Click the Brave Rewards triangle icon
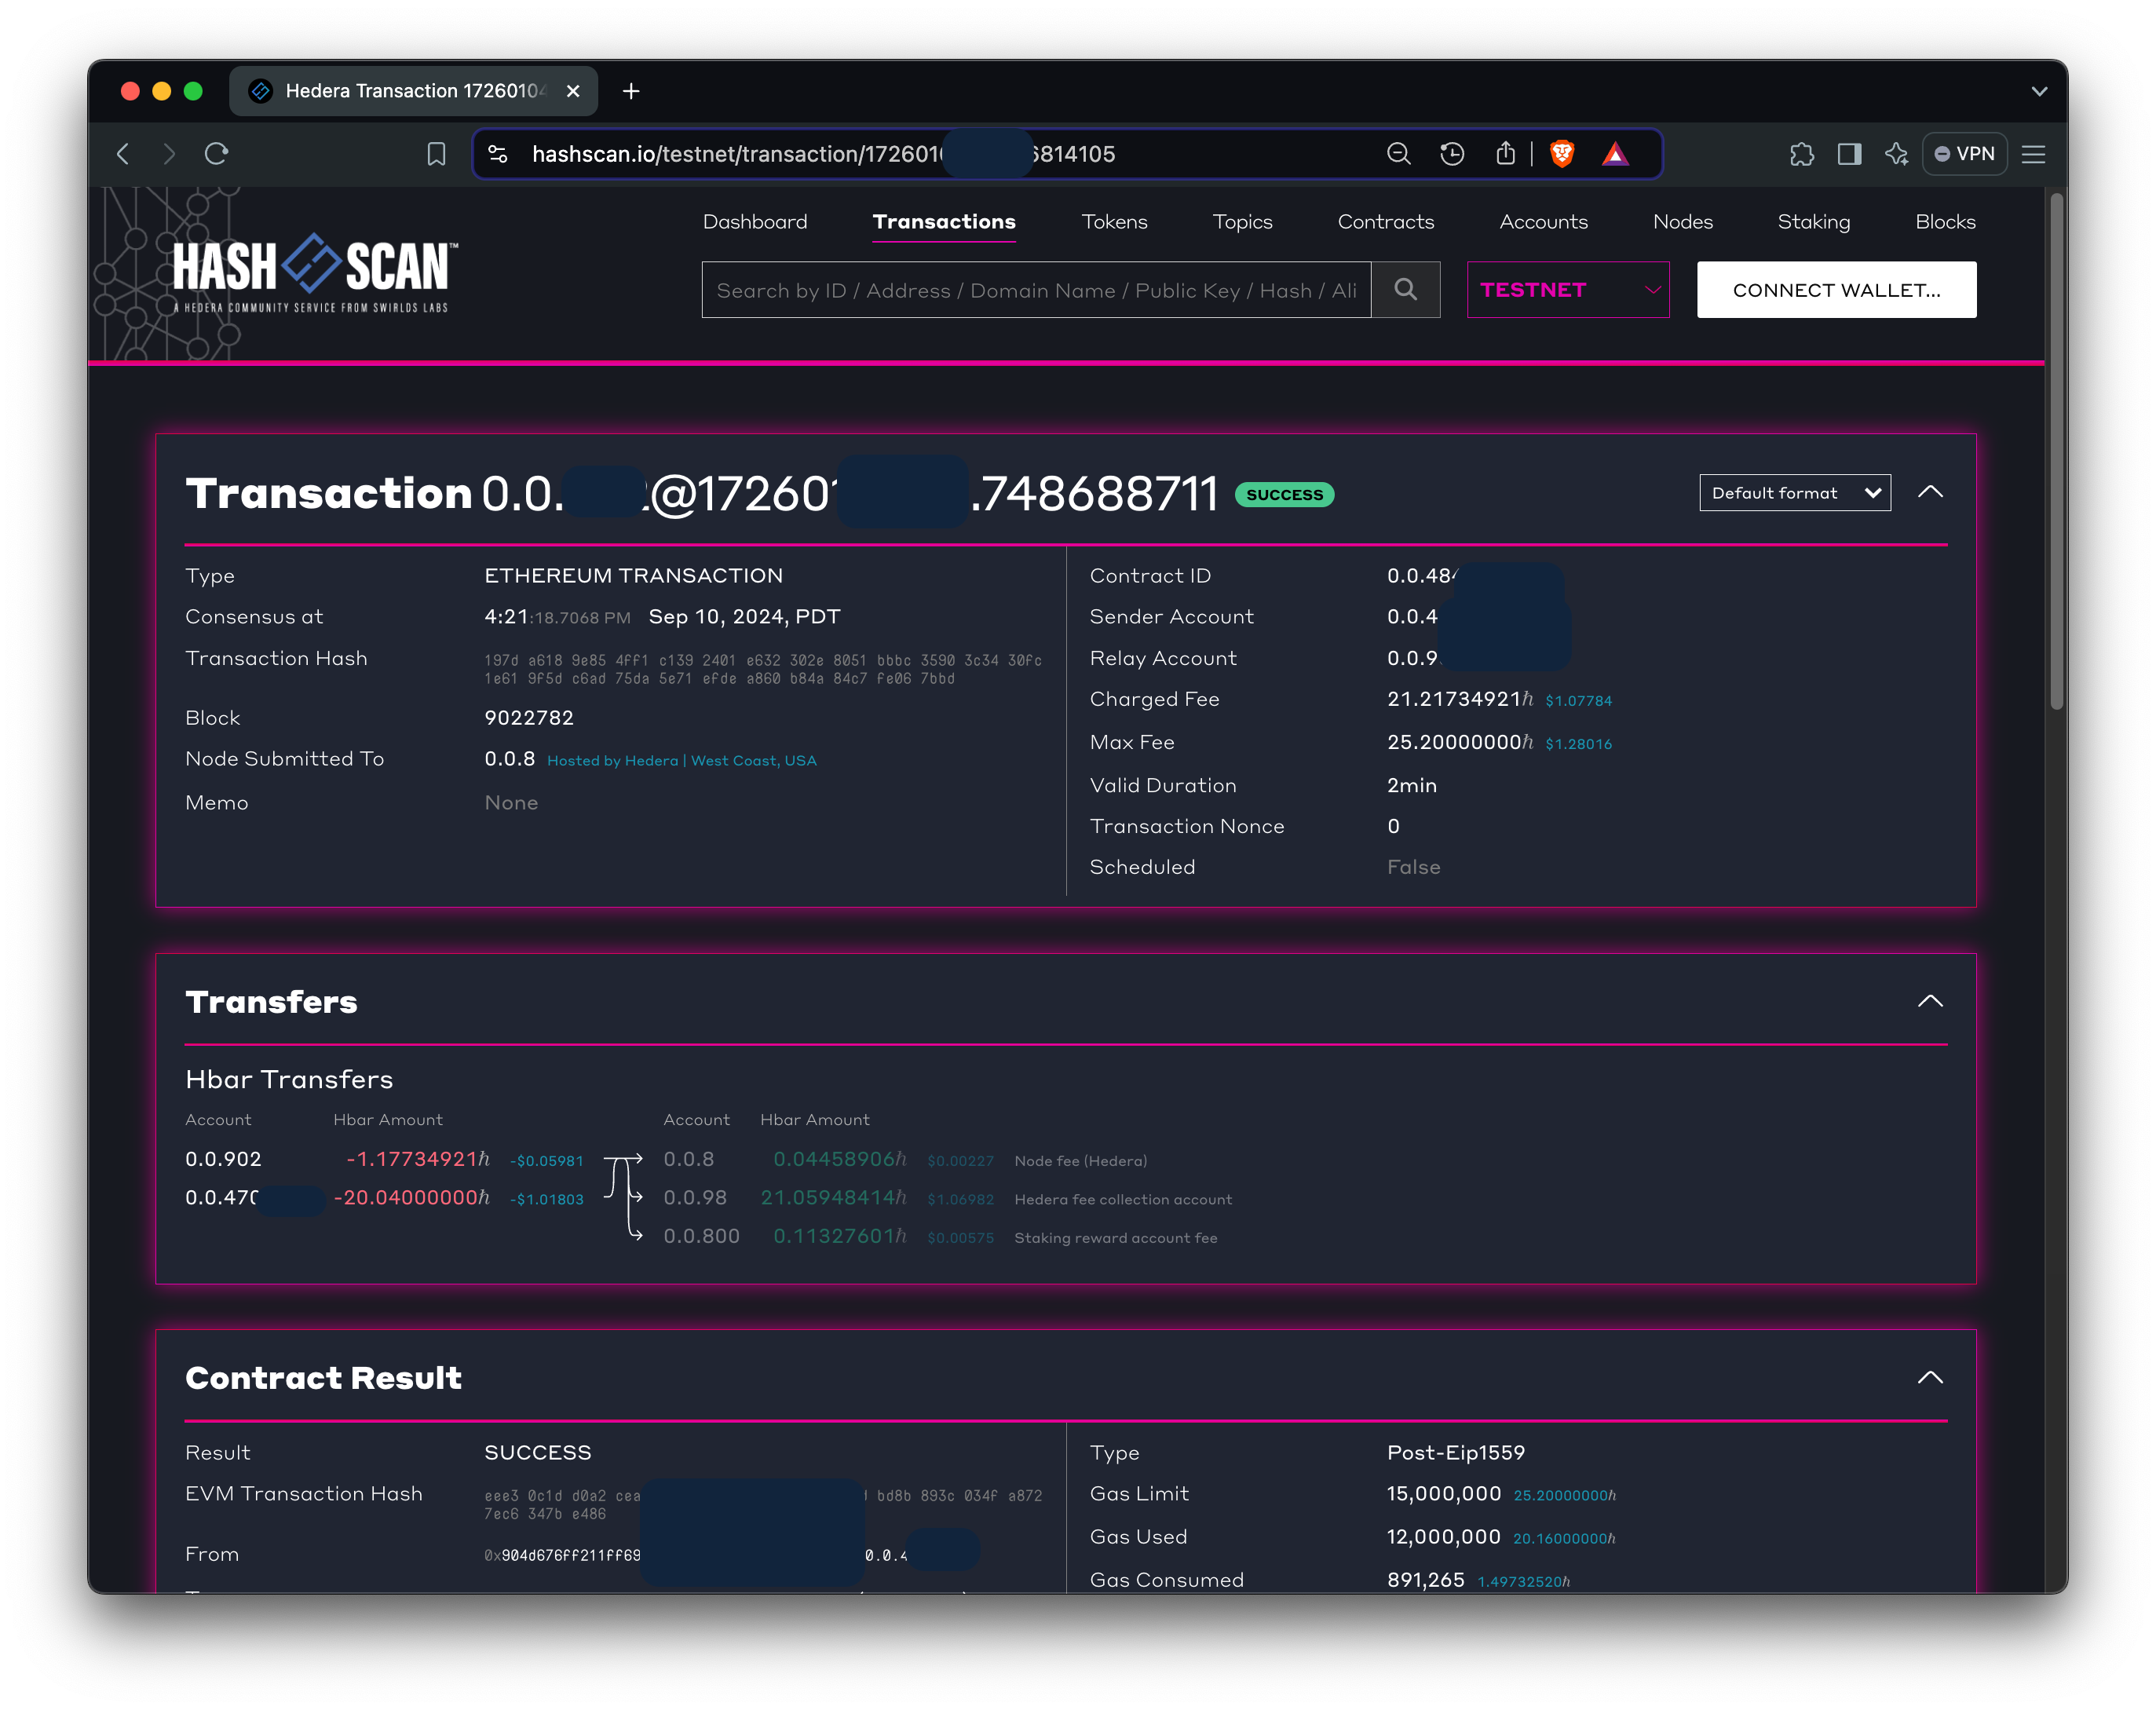This screenshot has height=1710, width=2156. click(1615, 154)
